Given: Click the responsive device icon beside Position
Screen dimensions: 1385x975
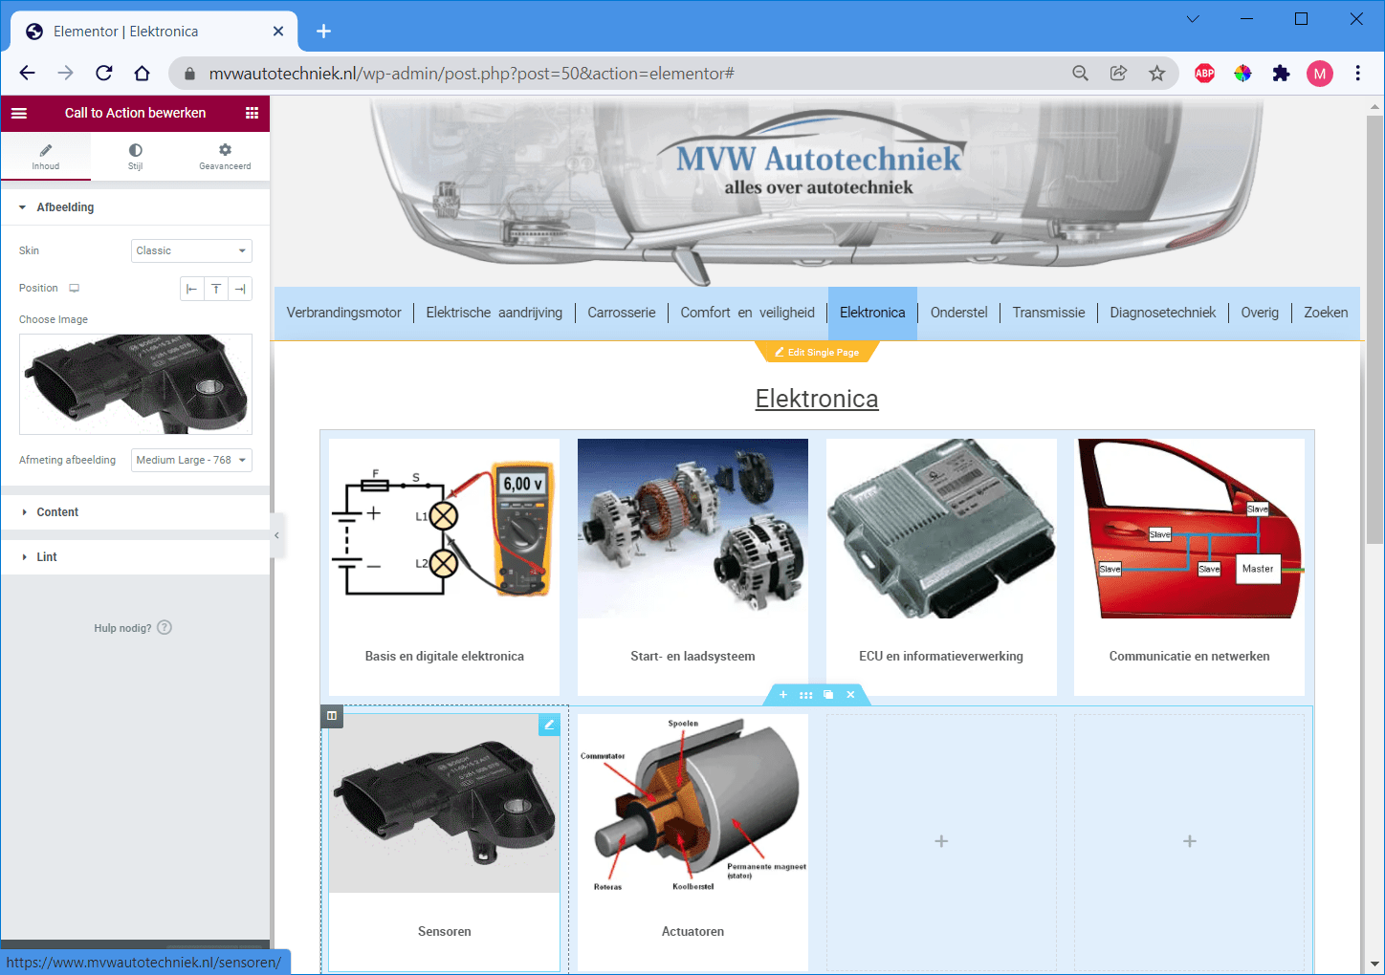Looking at the screenshot, I should click(x=75, y=288).
